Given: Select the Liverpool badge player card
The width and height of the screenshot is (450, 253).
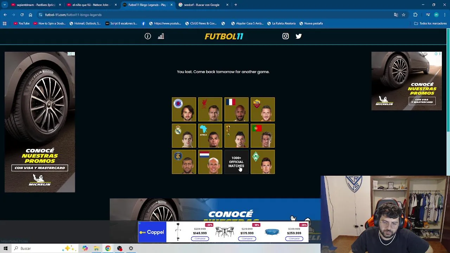Looking at the screenshot, I should 210,109.
